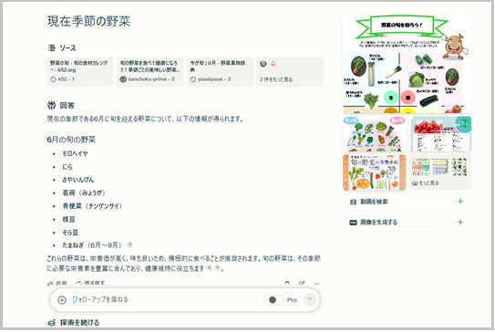The image size is (495, 332).
Task: Click the attach plus icon in follow-up box
Action: [x=62, y=300]
